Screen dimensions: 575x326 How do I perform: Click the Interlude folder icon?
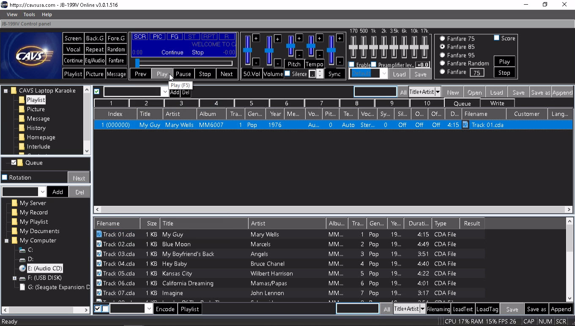[x=22, y=146]
